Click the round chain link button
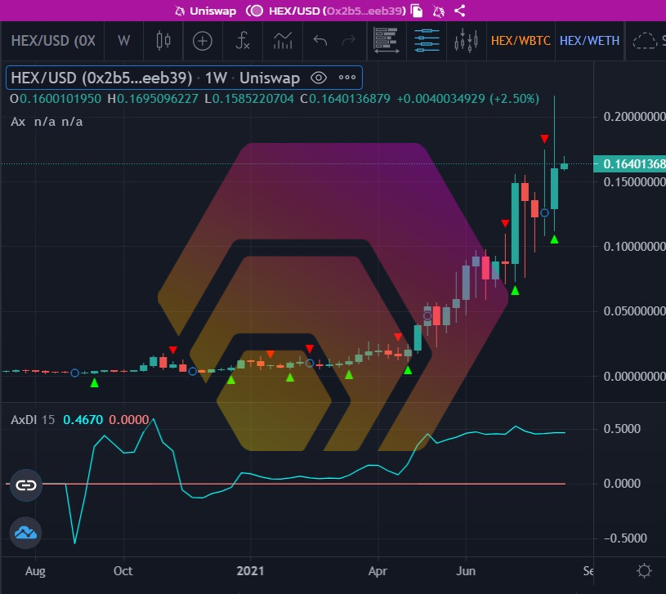Viewport: 666px width, 594px height. (x=26, y=485)
